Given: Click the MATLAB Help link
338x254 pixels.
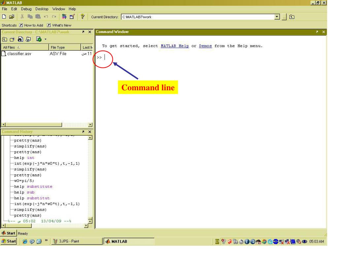Looking at the screenshot, I should 175,46.
